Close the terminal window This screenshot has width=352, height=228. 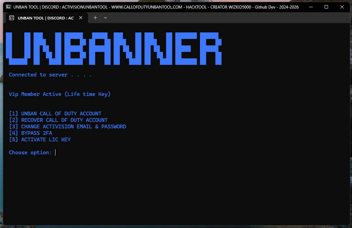pyautogui.click(x=342, y=7)
